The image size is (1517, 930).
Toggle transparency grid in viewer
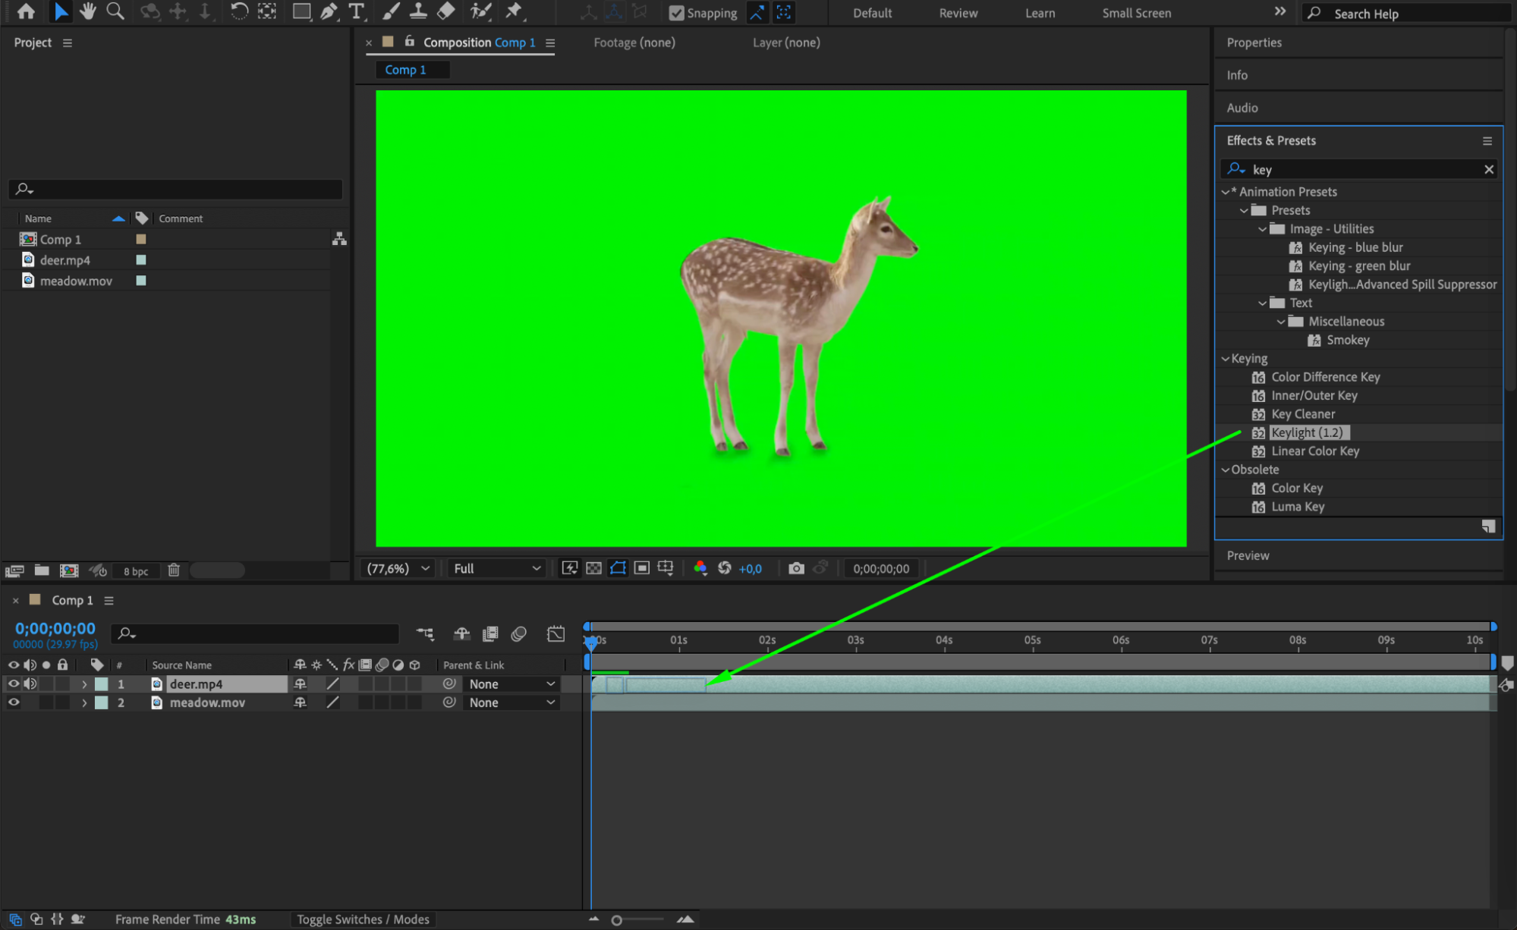pyautogui.click(x=593, y=568)
